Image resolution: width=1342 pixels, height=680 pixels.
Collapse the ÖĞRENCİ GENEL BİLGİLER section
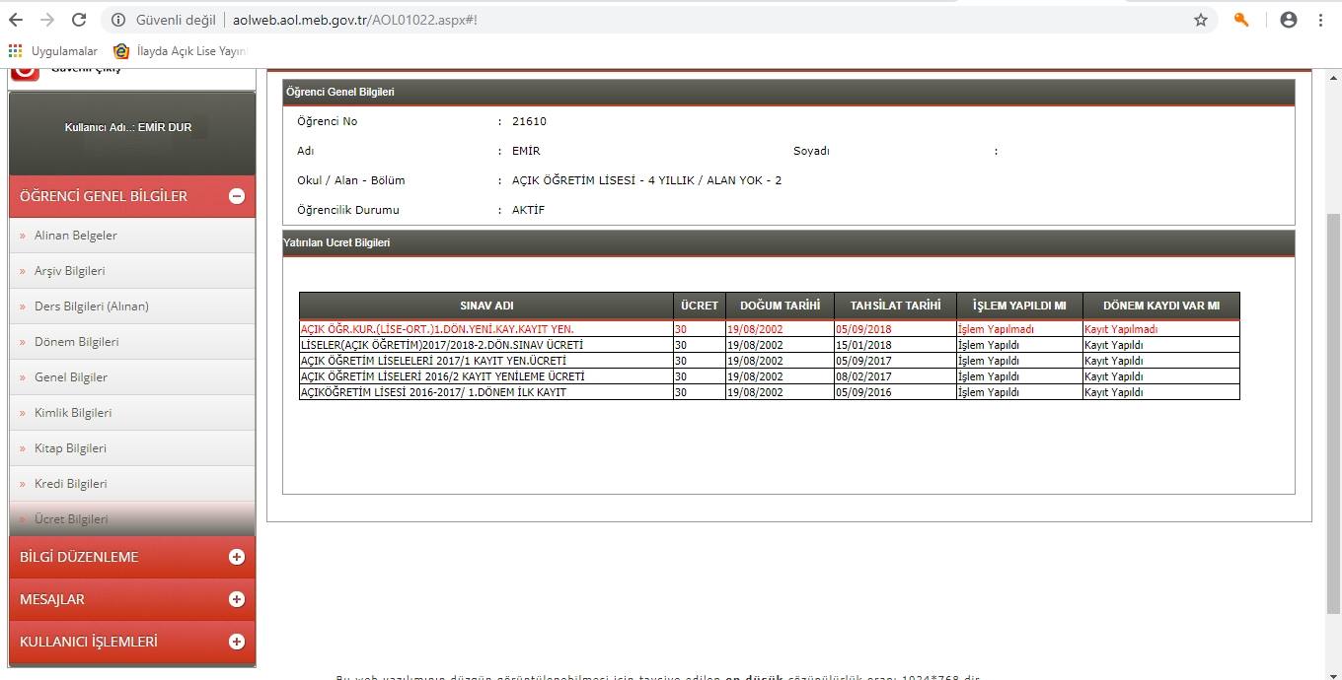(237, 196)
